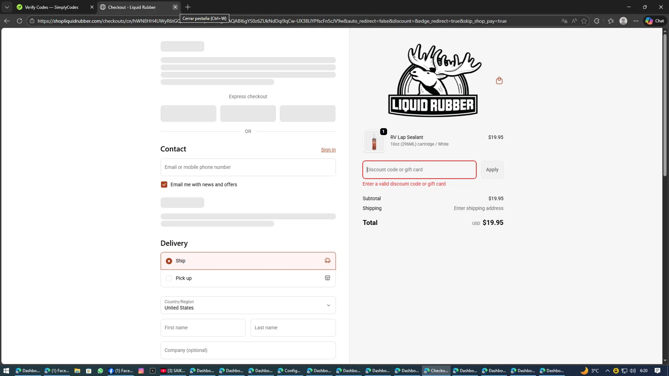Switch to Verify Codes — SimplyCodes tab

55,7
